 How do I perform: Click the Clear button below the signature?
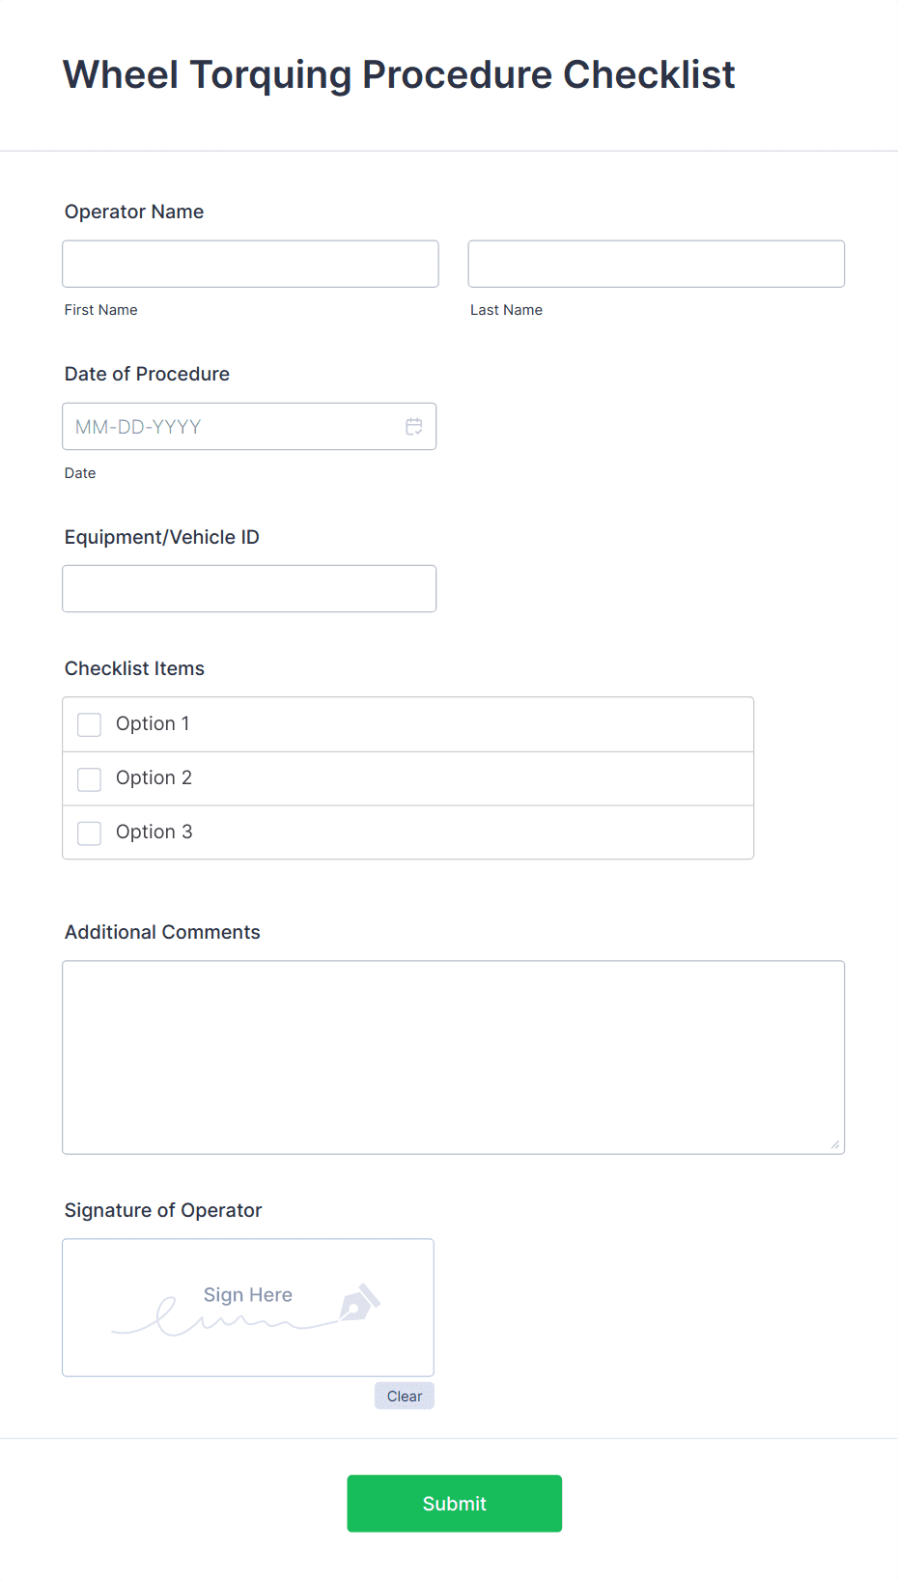(404, 1396)
